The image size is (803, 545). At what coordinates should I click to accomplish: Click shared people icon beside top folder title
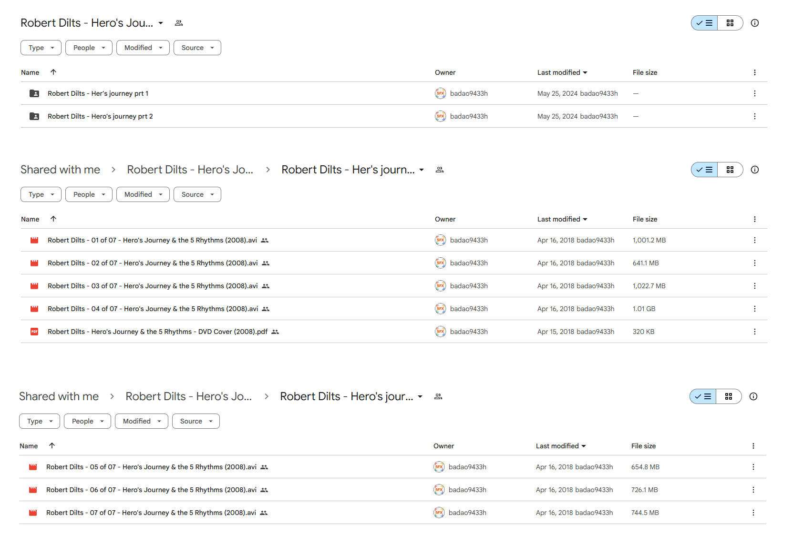[x=179, y=23]
